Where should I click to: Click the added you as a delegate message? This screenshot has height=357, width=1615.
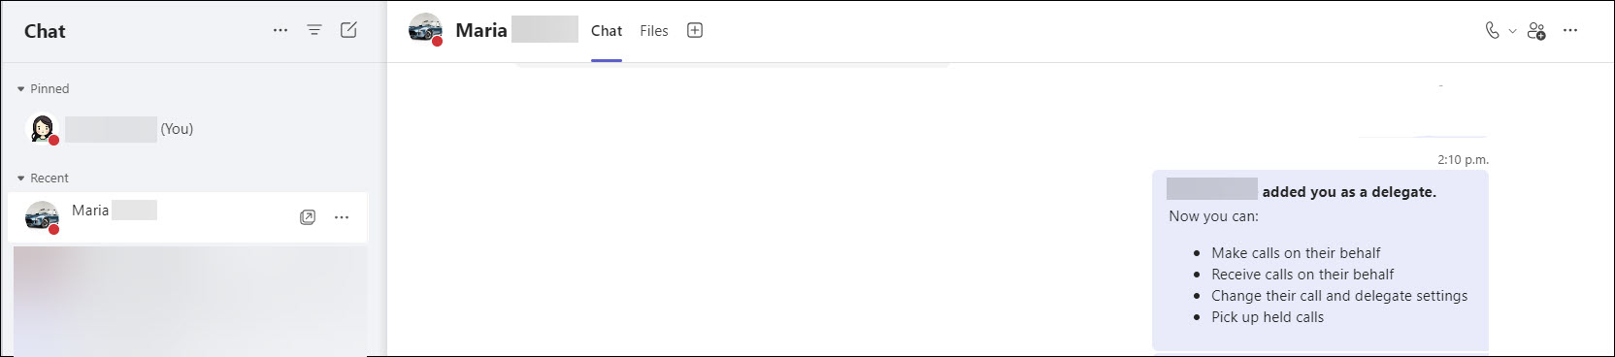coord(1320,260)
